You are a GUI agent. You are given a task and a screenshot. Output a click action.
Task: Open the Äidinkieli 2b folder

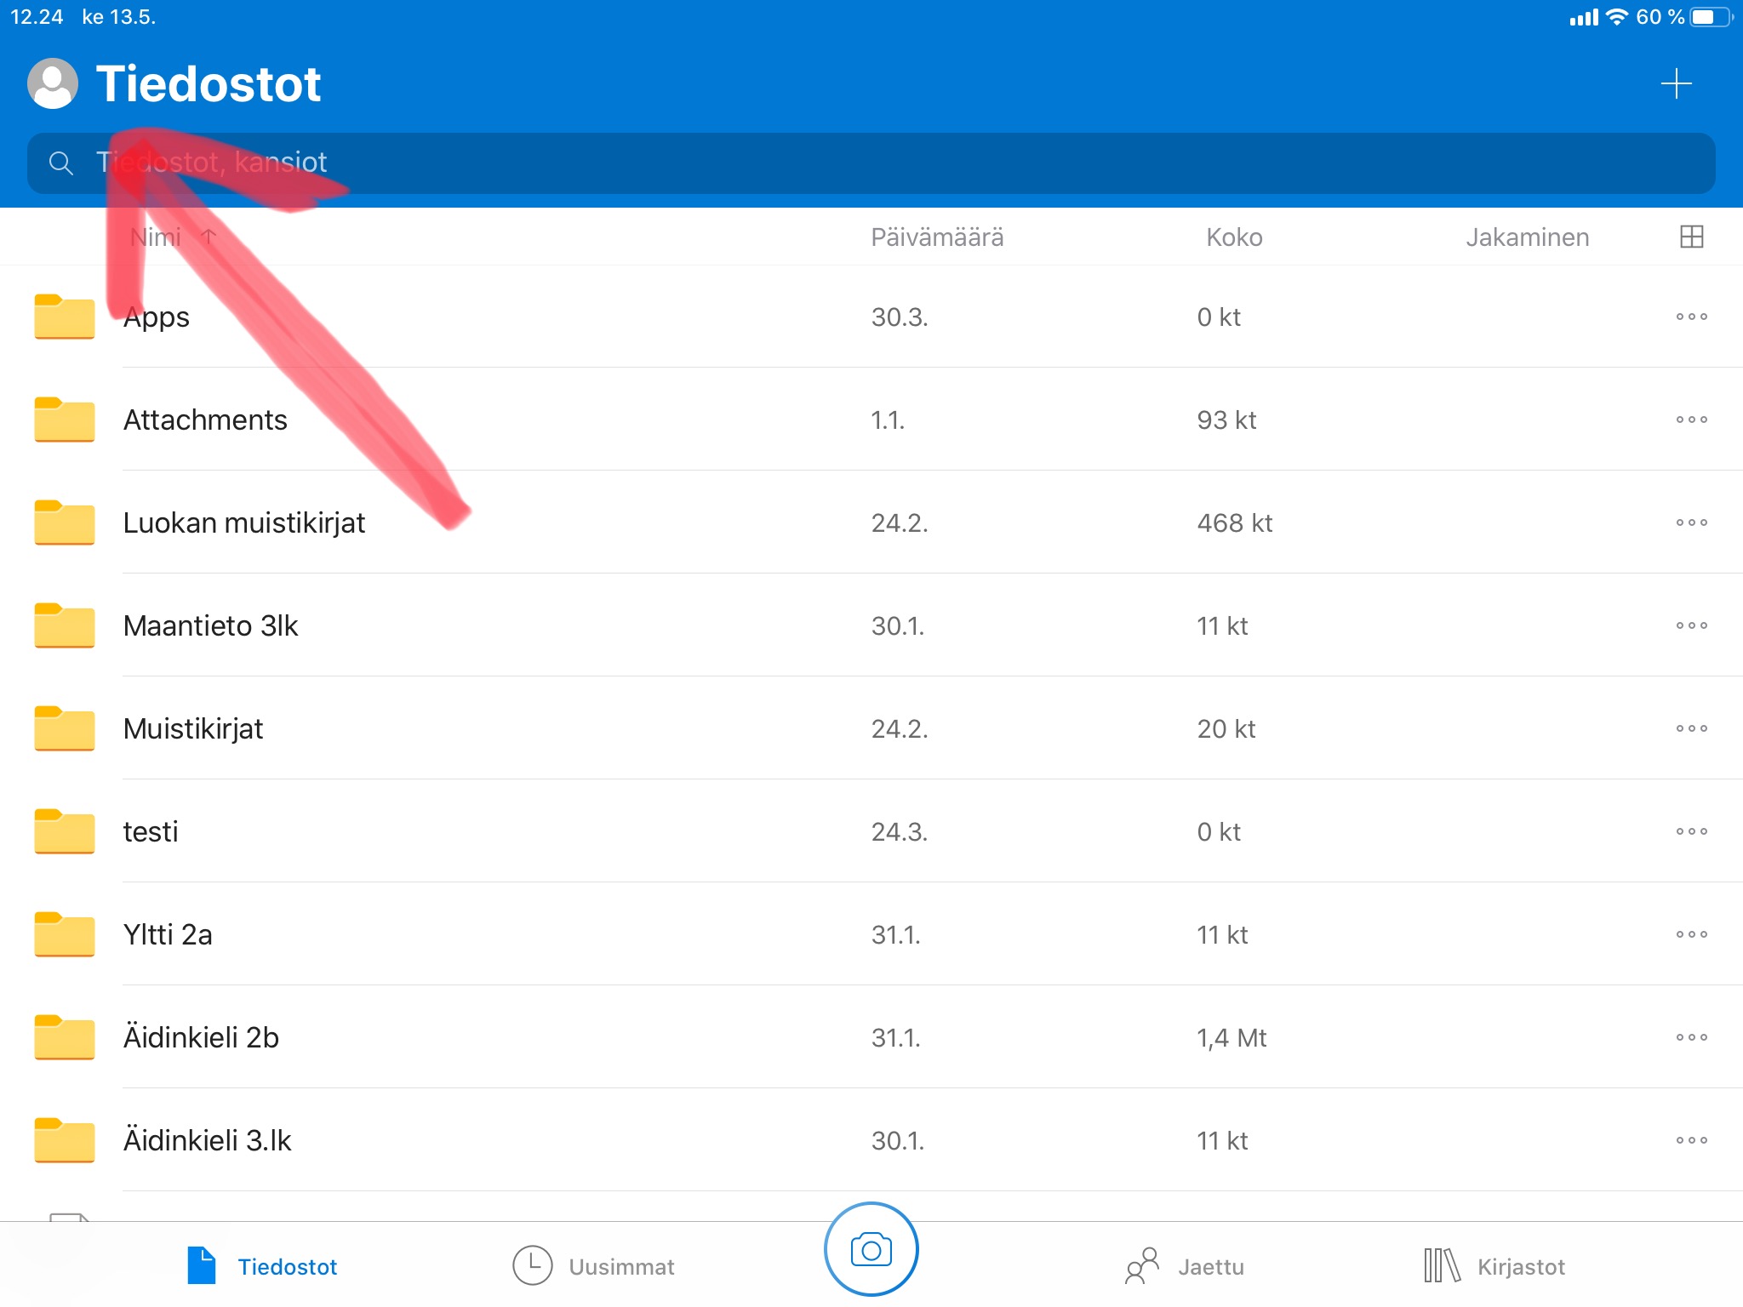tap(201, 1037)
